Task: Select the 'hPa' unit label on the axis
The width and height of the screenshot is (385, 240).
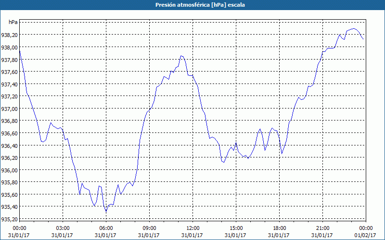Action: pos(13,22)
